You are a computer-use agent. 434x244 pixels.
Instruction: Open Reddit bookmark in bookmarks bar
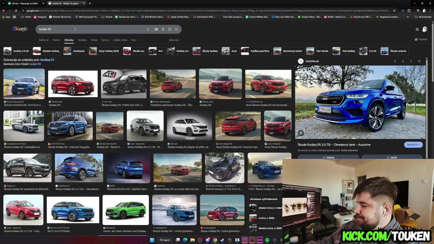point(335,17)
